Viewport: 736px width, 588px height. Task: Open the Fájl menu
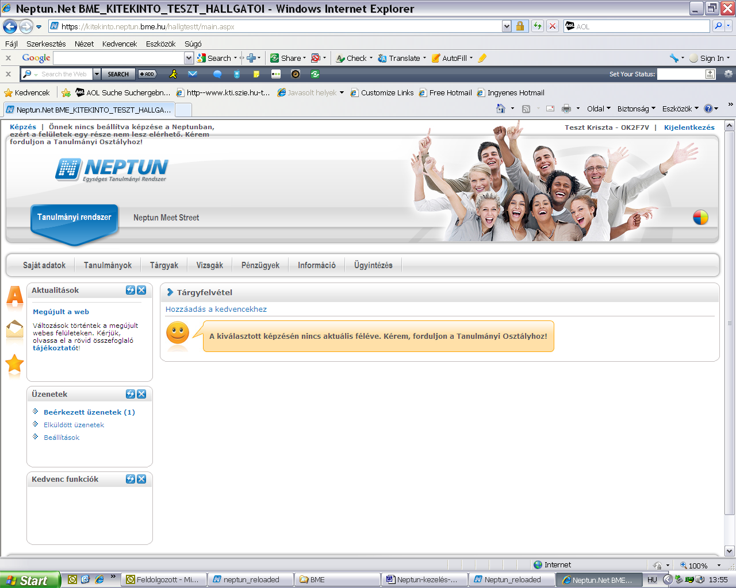[11, 44]
